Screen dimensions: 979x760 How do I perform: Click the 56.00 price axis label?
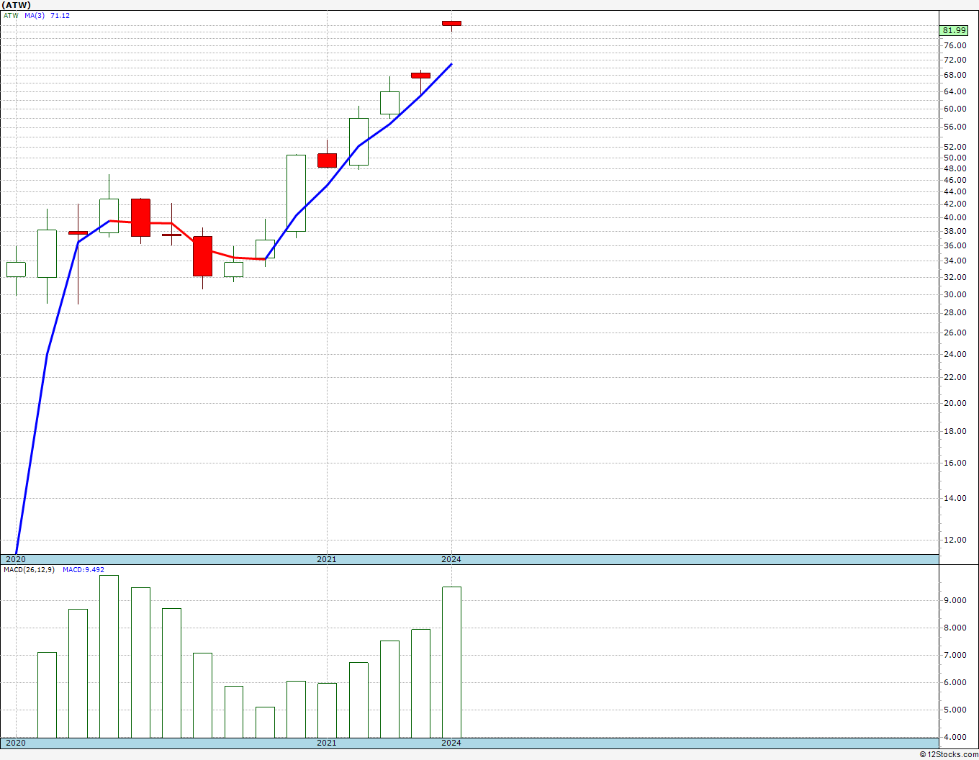[955, 127]
